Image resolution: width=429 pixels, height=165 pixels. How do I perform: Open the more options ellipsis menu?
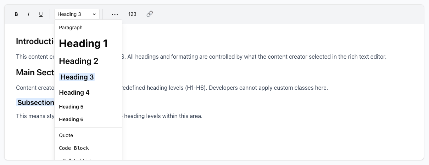(115, 14)
